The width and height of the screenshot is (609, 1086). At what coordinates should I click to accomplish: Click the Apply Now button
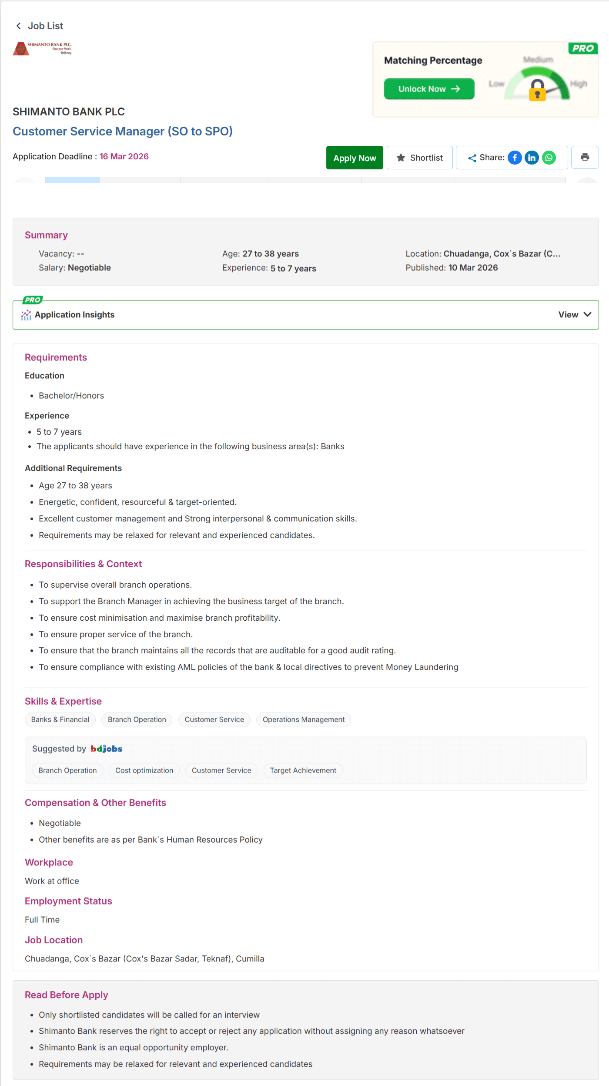[x=355, y=158]
